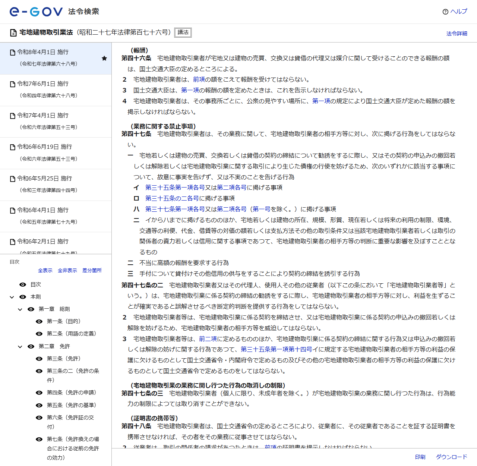Image resolution: width=477 pixels, height=466 pixels.
Task: Open link 第三十五条の二各号
Action: 172,198
